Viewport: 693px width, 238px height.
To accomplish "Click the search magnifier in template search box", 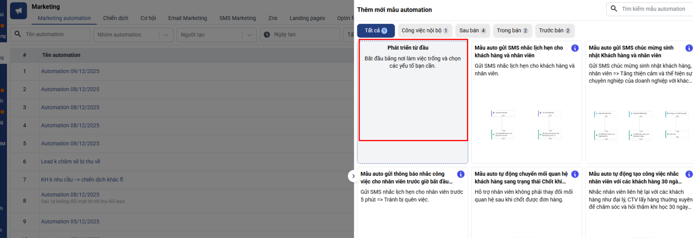I will [x=614, y=9].
